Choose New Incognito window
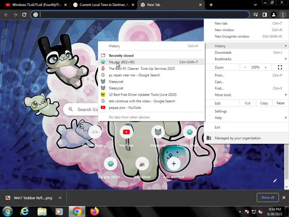 coord(246,36)
